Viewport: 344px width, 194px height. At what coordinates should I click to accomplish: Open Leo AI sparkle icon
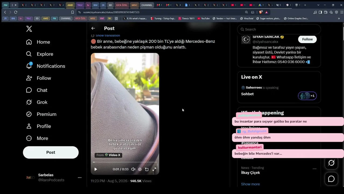click(x=331, y=12)
